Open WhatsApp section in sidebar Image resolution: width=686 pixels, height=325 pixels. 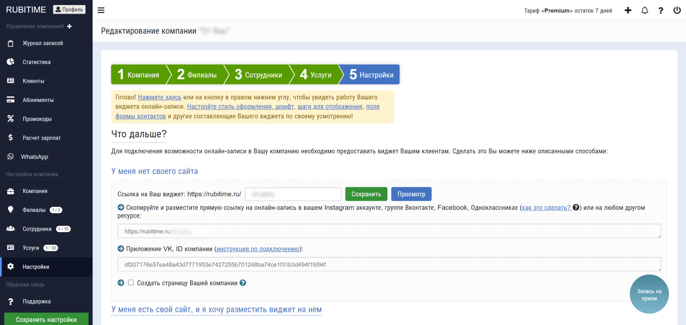tap(34, 157)
